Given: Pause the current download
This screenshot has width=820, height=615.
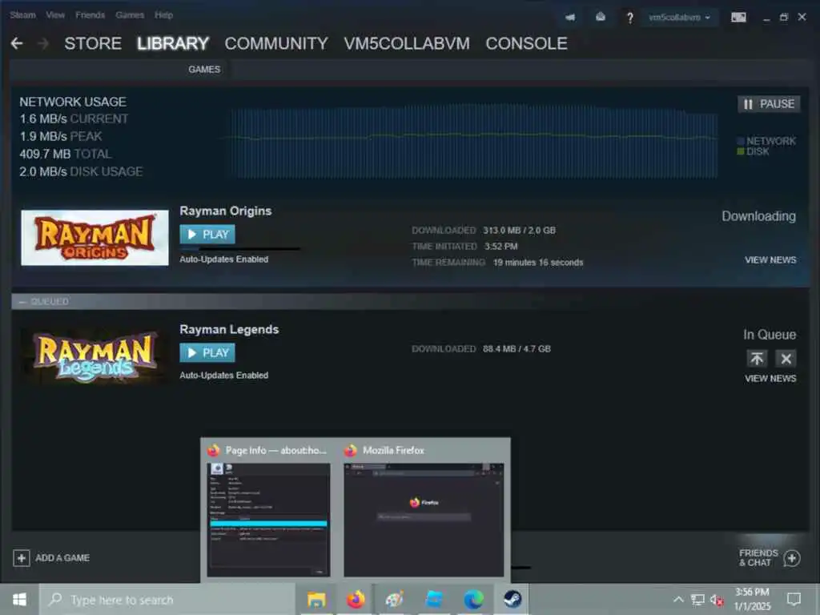Looking at the screenshot, I should (769, 104).
